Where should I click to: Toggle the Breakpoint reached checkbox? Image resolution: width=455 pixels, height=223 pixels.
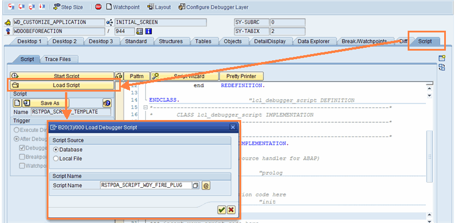click(x=22, y=156)
